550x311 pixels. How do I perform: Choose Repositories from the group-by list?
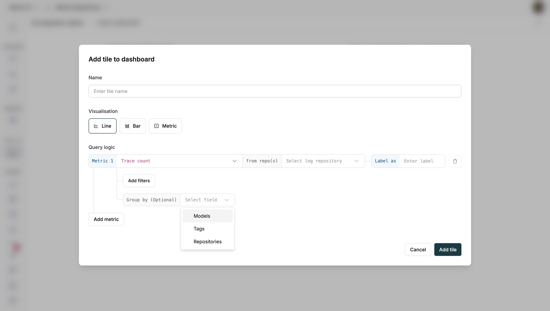pos(207,242)
